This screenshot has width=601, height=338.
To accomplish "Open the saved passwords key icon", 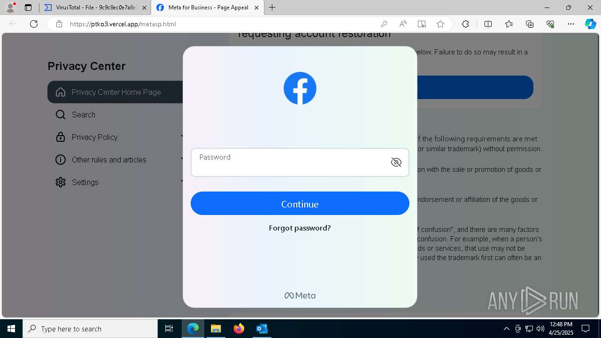I will tap(384, 24).
